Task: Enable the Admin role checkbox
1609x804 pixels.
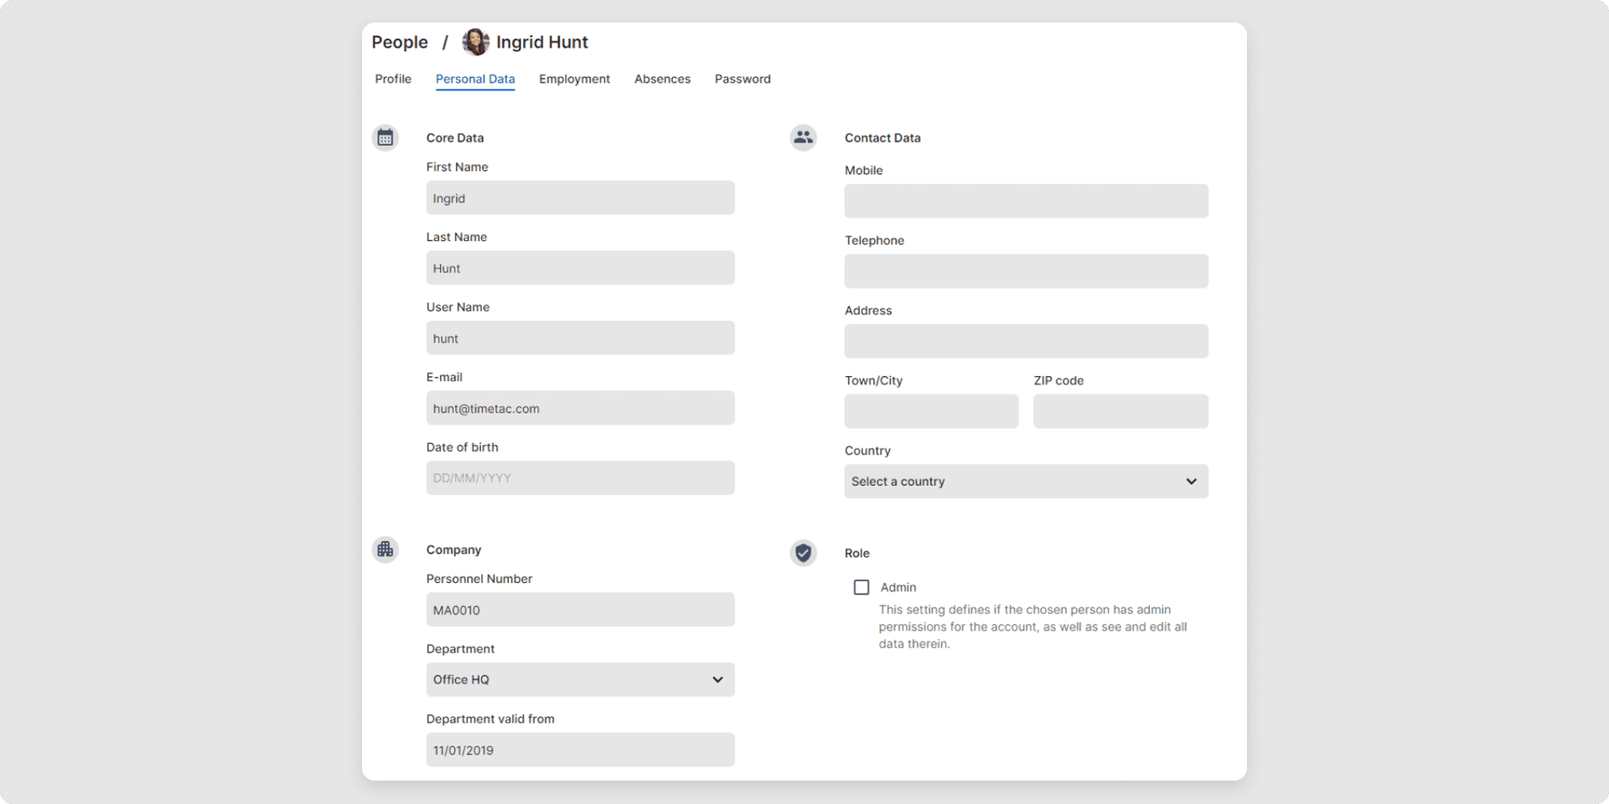Action: [861, 587]
